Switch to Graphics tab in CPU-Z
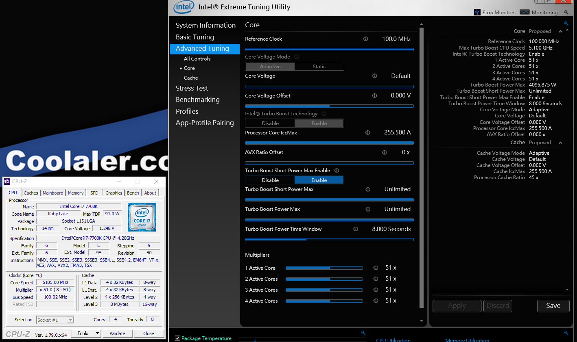The height and width of the screenshot is (342, 577). 114,193
